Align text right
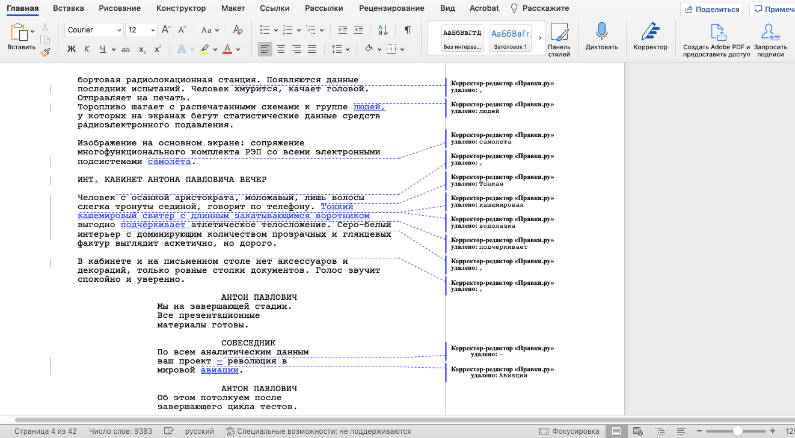Screen dimensions: 795x438 [296, 49]
